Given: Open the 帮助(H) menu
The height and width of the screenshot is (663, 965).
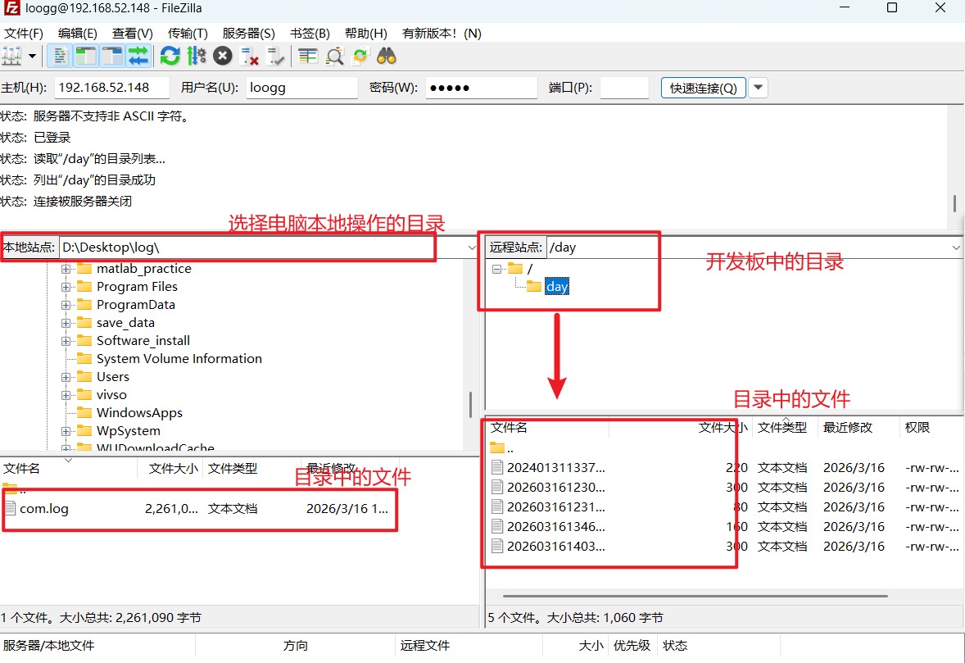Looking at the screenshot, I should click(x=366, y=34).
